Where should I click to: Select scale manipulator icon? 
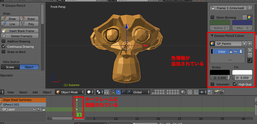pos(129,92)
